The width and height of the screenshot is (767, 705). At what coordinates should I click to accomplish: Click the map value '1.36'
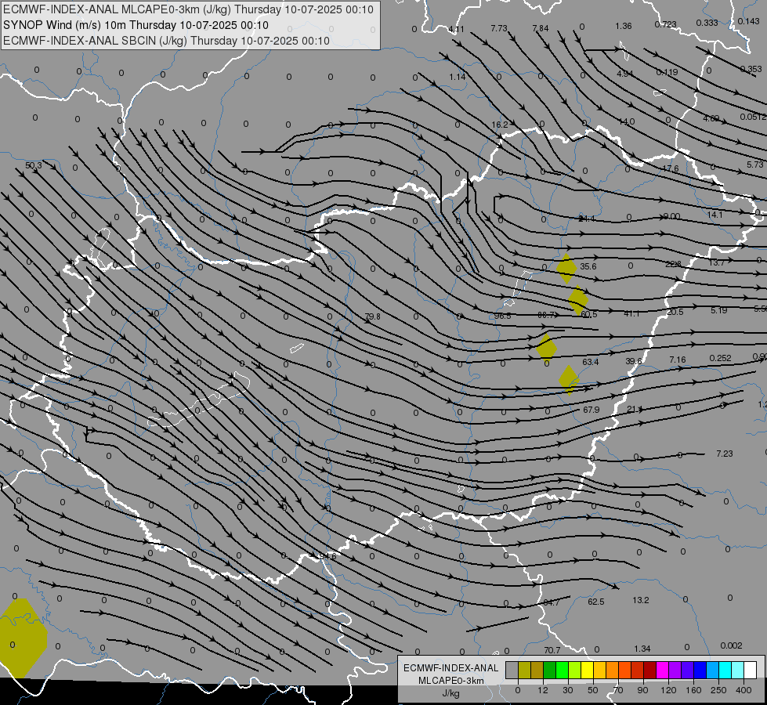coord(624,26)
